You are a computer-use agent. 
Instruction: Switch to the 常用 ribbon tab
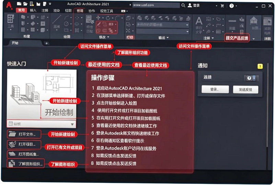21,10
